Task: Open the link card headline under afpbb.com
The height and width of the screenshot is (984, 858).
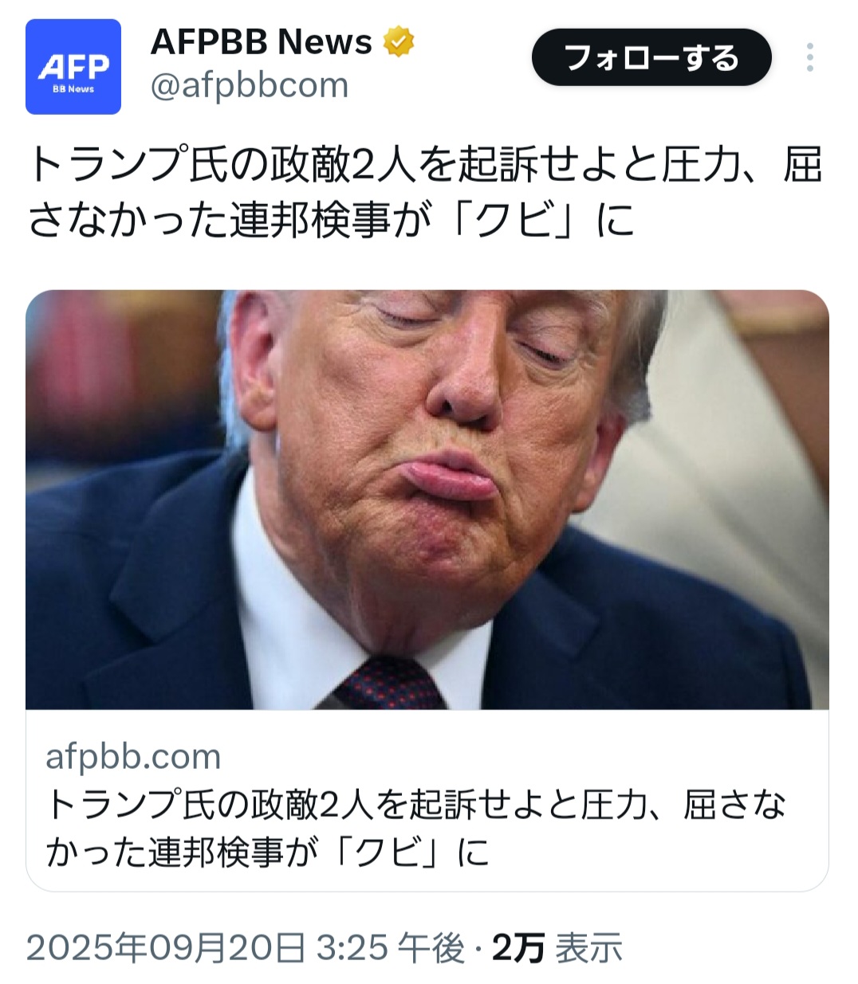Action: pos(415,828)
